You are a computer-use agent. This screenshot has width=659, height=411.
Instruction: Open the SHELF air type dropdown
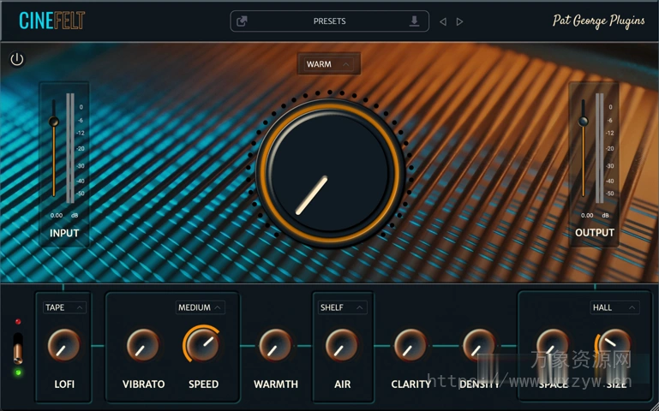click(342, 307)
